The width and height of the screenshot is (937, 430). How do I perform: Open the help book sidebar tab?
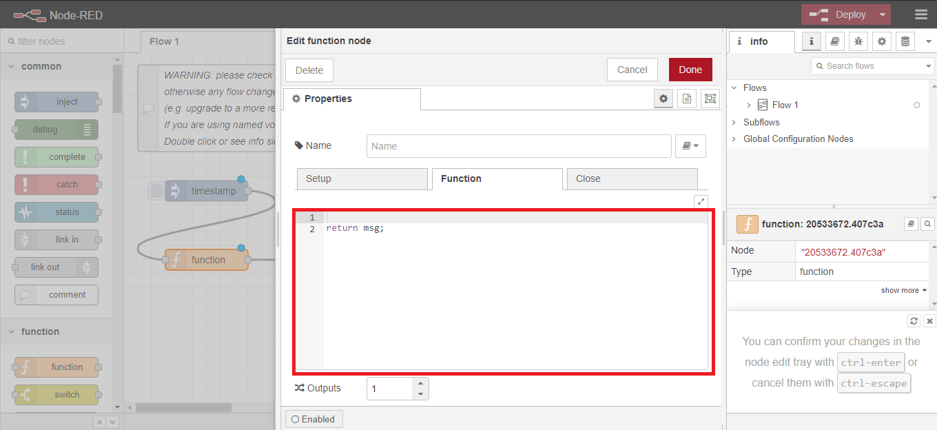[x=834, y=41]
